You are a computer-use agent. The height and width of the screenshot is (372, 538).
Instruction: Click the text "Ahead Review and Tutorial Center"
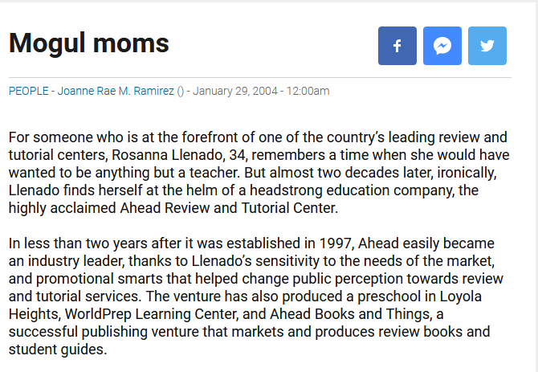227,208
